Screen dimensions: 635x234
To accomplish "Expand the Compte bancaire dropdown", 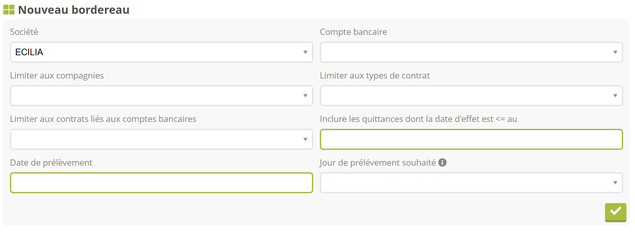I will pyautogui.click(x=468, y=52).
